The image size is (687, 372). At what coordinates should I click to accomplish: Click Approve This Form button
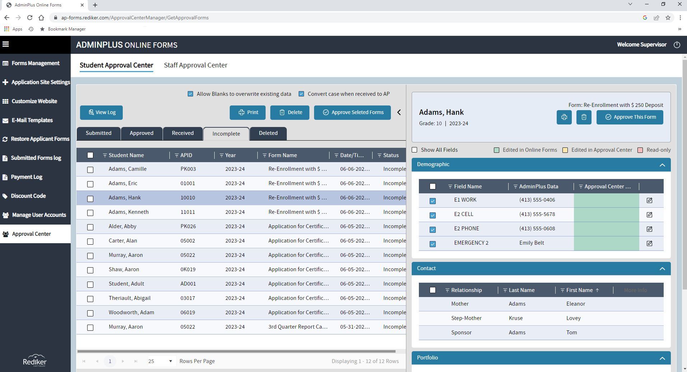(630, 117)
